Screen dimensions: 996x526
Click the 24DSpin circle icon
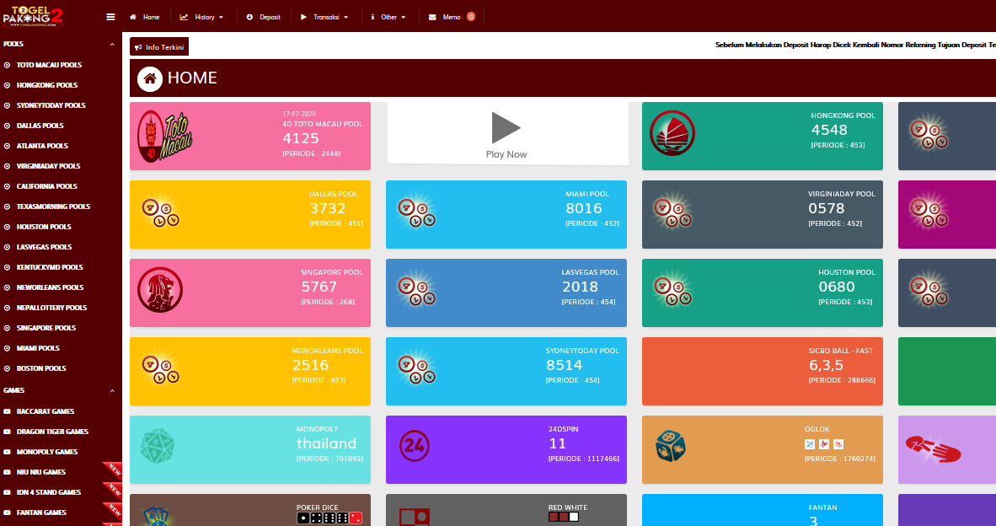click(414, 445)
